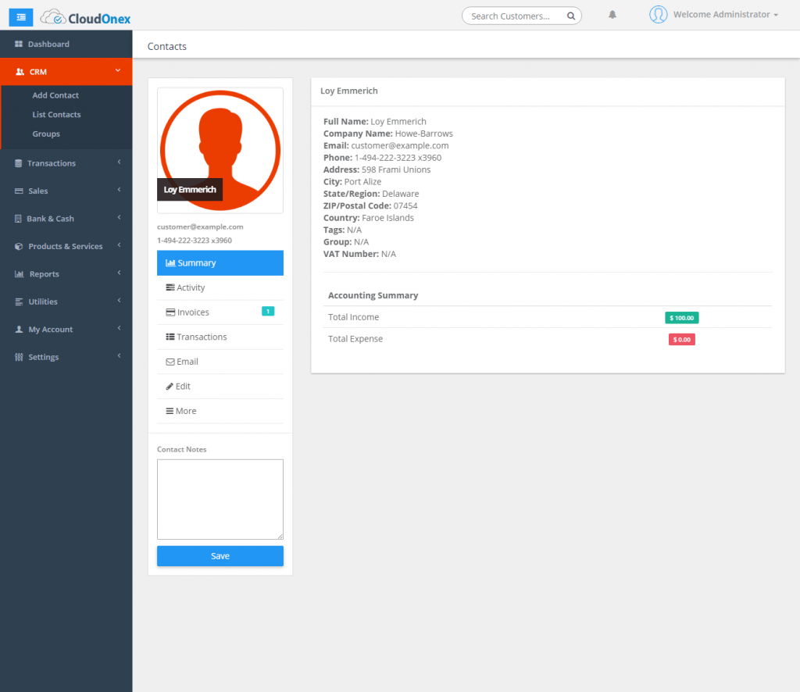Expand the Sales sidebar menu

coord(38,191)
